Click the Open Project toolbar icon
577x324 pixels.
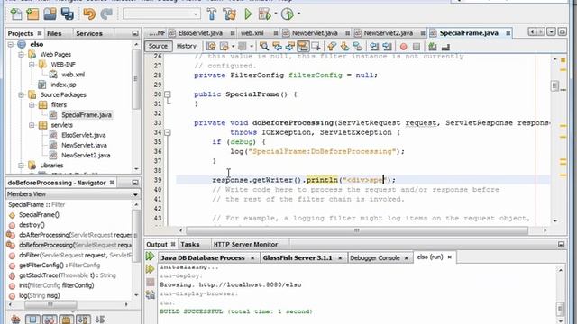click(x=50, y=14)
